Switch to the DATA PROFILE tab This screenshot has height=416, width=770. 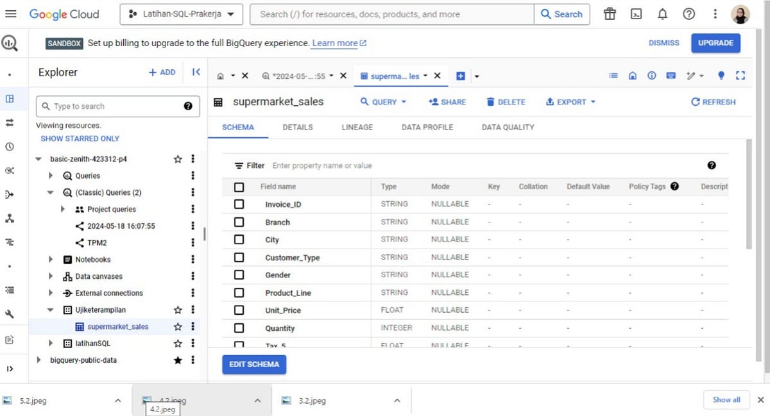pyautogui.click(x=427, y=127)
